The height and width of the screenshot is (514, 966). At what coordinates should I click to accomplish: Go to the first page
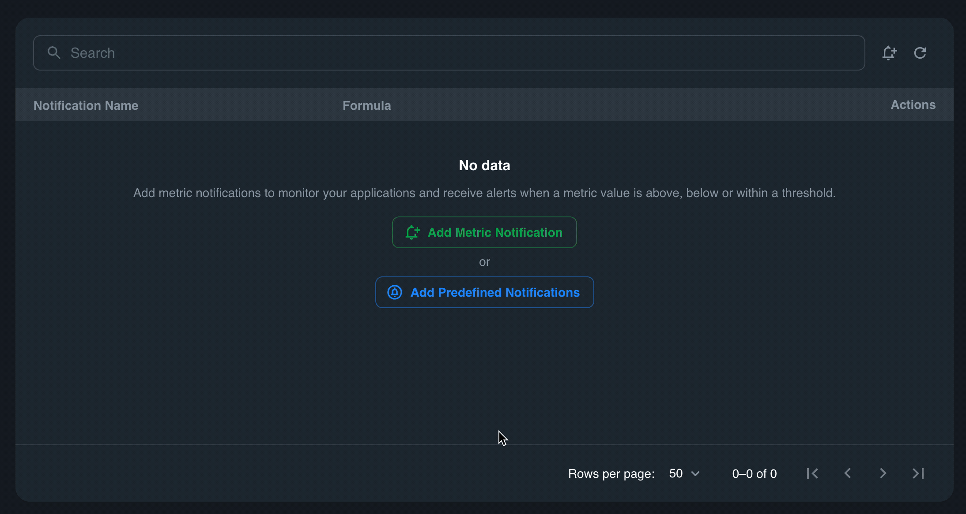coord(812,473)
